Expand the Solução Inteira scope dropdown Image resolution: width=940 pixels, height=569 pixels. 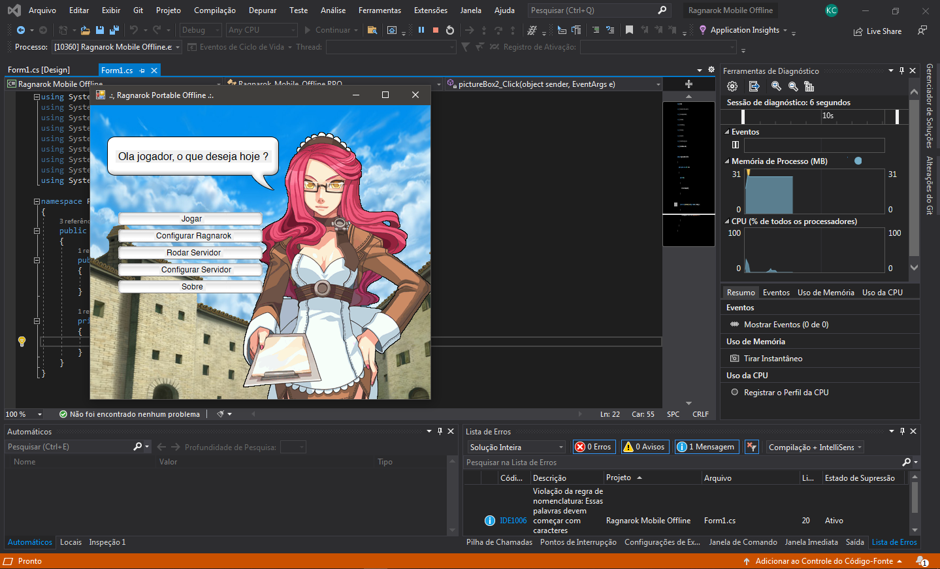click(515, 447)
